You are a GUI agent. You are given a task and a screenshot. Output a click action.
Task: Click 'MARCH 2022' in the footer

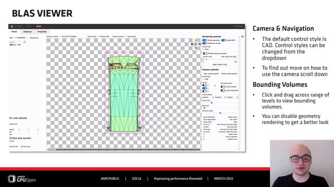(x=224, y=179)
